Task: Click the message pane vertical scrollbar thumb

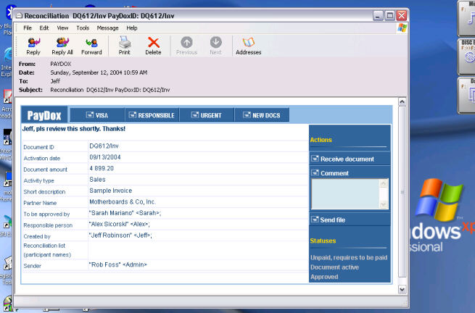Action: coord(402,191)
